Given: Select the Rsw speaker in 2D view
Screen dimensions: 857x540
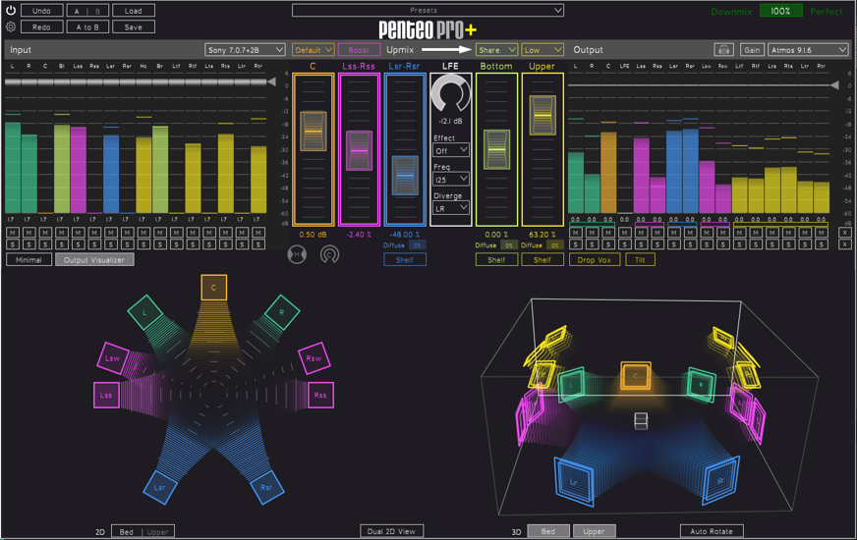Looking at the screenshot, I should [314, 358].
